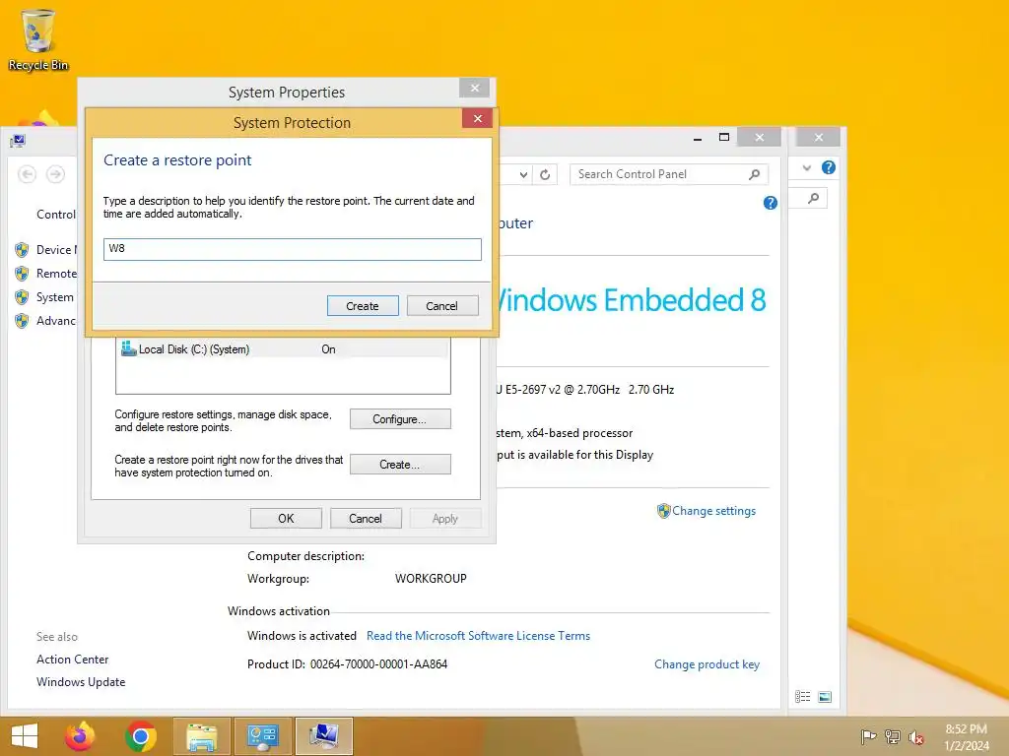Image resolution: width=1009 pixels, height=756 pixels.
Task: Maximize the System Control Panel window
Action: click(x=724, y=137)
